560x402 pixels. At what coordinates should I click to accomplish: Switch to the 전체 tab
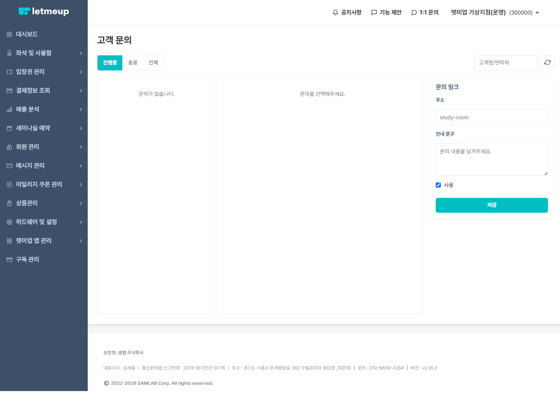tap(153, 63)
